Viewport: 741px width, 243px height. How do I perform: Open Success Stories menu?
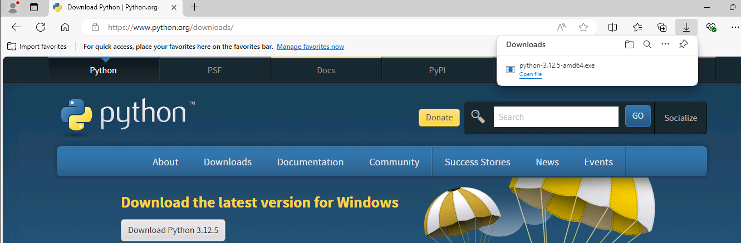click(478, 162)
